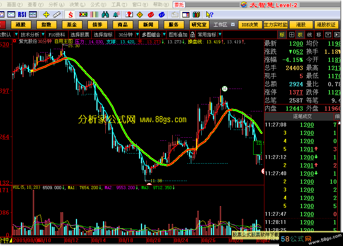Screen dimensions: 343x246
Task: Toggle the 权 adjustment button
Action: point(300,35)
